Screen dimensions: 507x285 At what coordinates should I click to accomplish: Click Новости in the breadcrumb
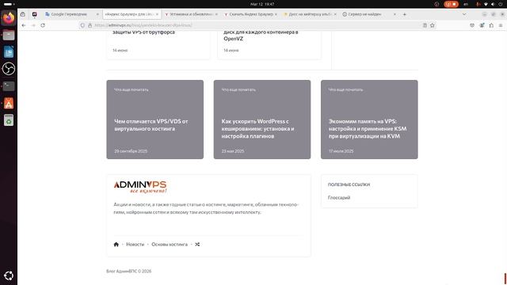(x=135, y=245)
